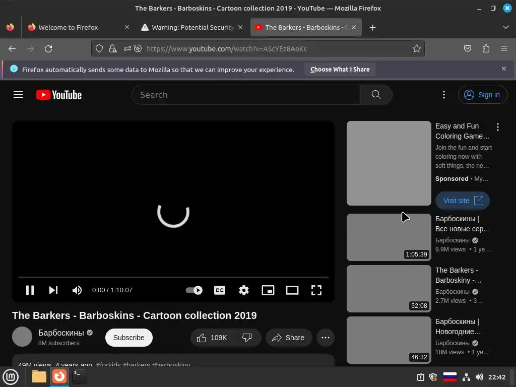Image resolution: width=516 pixels, height=387 pixels.
Task: Open YouTube settings three-dot menu
Action: pyautogui.click(x=444, y=95)
